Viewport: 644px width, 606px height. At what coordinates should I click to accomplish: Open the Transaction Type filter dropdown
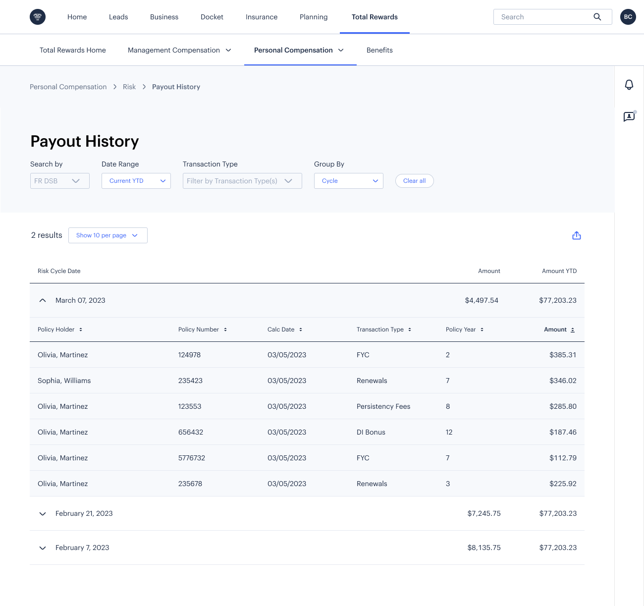click(x=242, y=181)
